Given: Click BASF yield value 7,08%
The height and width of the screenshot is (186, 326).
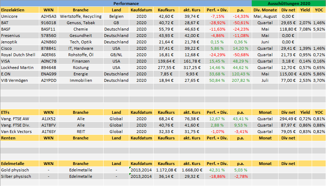Looking at the screenshot, I should [x=305, y=29].
